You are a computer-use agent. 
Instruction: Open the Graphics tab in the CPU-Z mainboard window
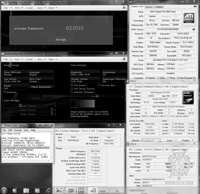point(175,150)
